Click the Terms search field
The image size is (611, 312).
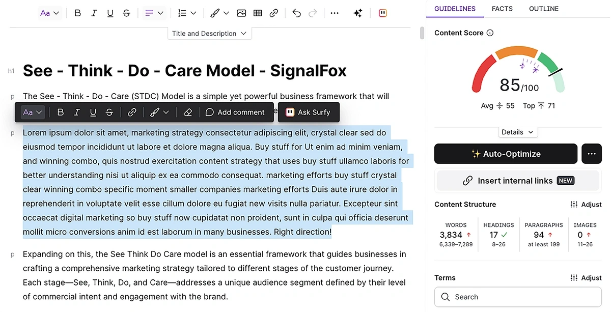pos(518,297)
